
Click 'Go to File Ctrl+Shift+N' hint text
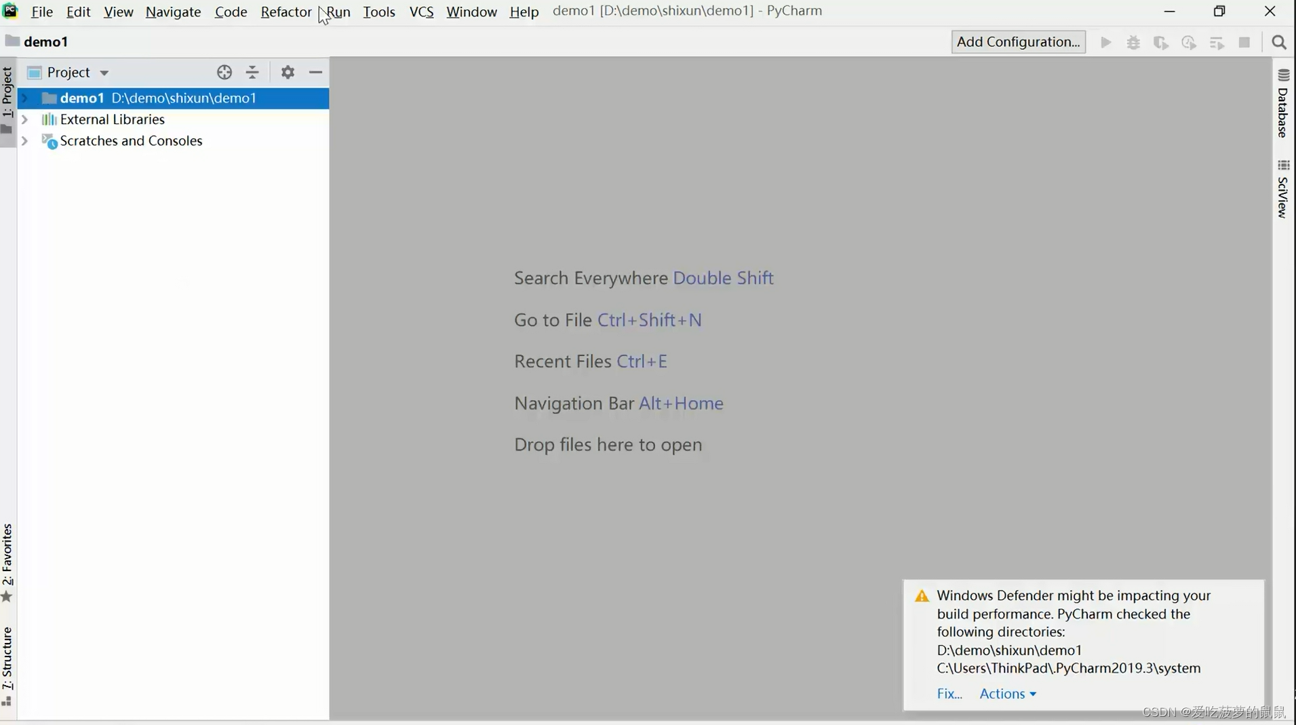pos(608,320)
